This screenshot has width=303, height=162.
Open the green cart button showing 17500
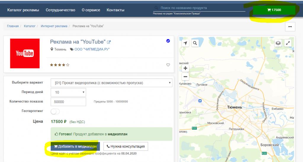274,10
